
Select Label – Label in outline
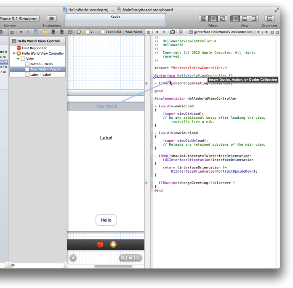[x=40, y=75]
